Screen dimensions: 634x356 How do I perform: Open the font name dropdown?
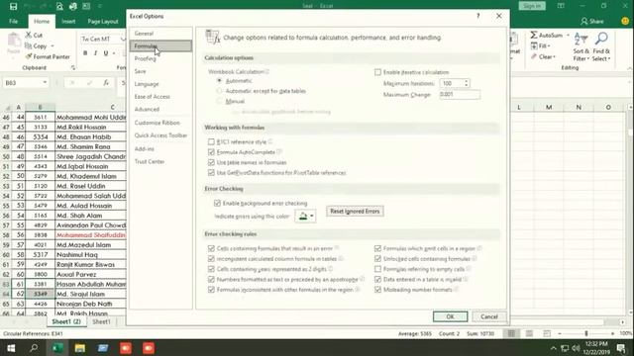click(x=123, y=39)
